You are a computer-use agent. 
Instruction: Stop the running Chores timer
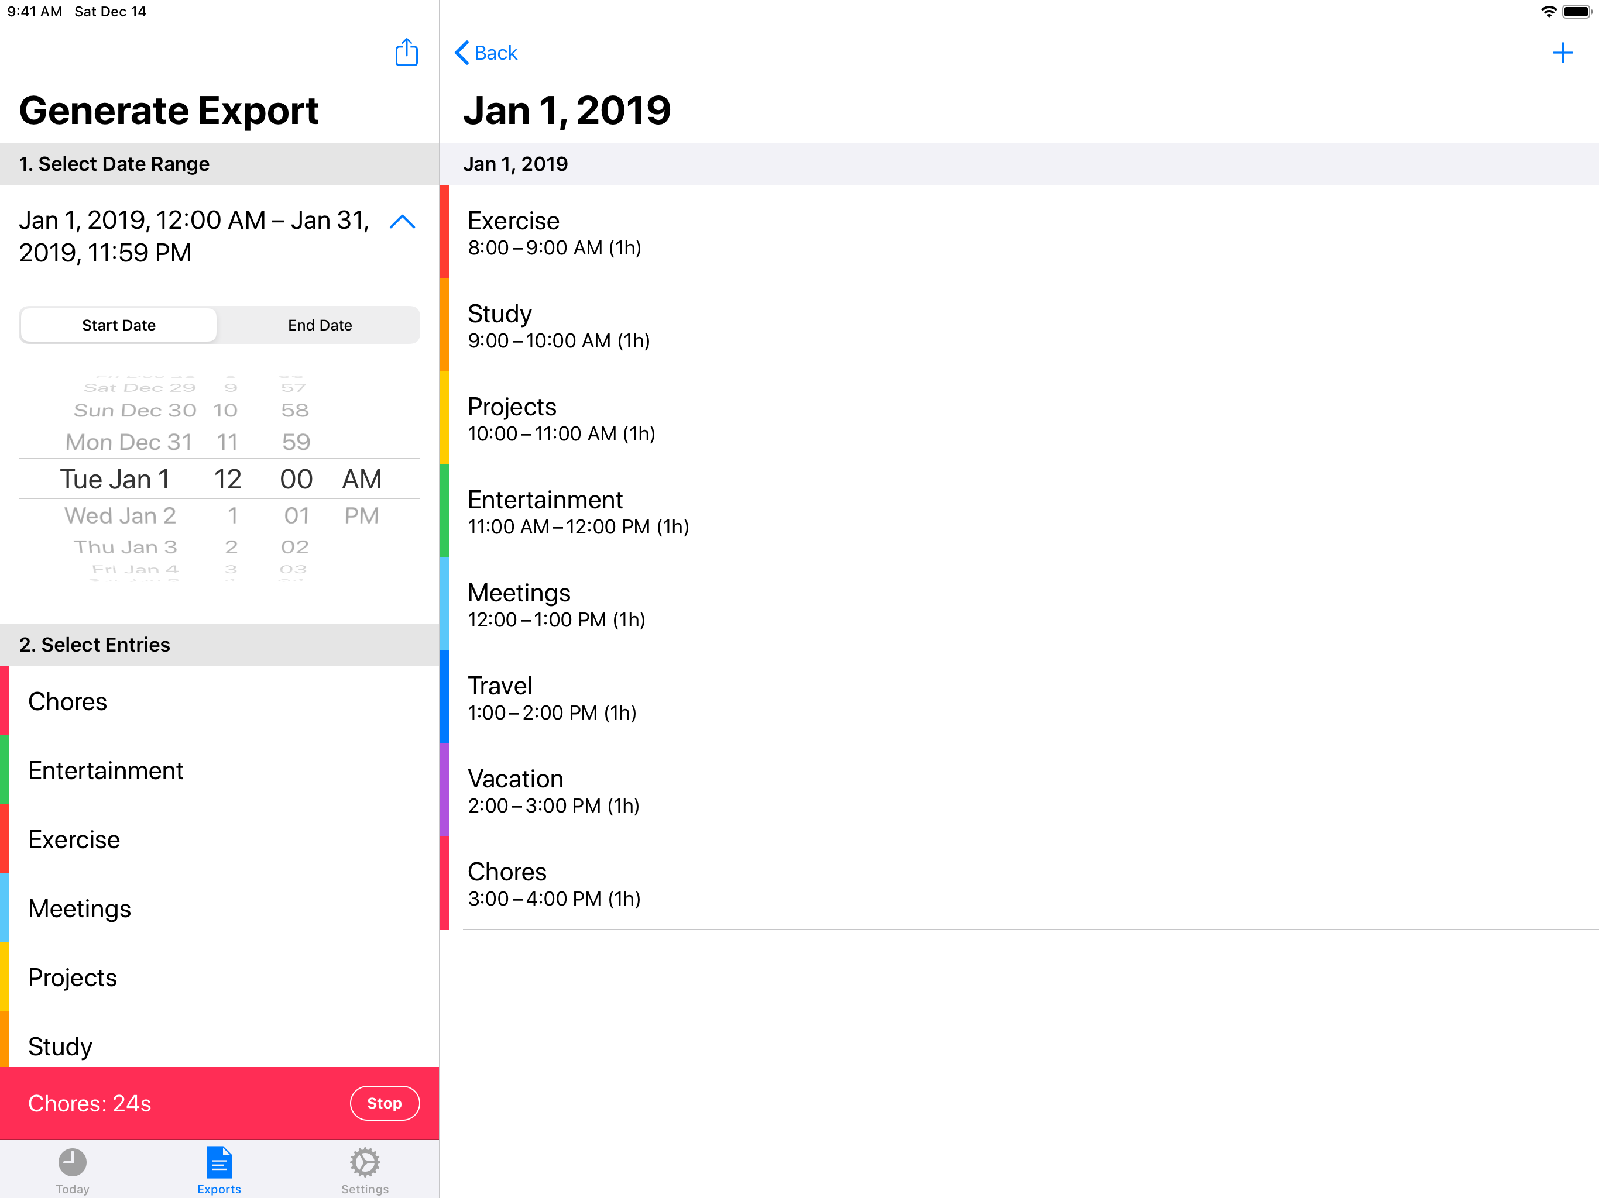coord(384,1103)
